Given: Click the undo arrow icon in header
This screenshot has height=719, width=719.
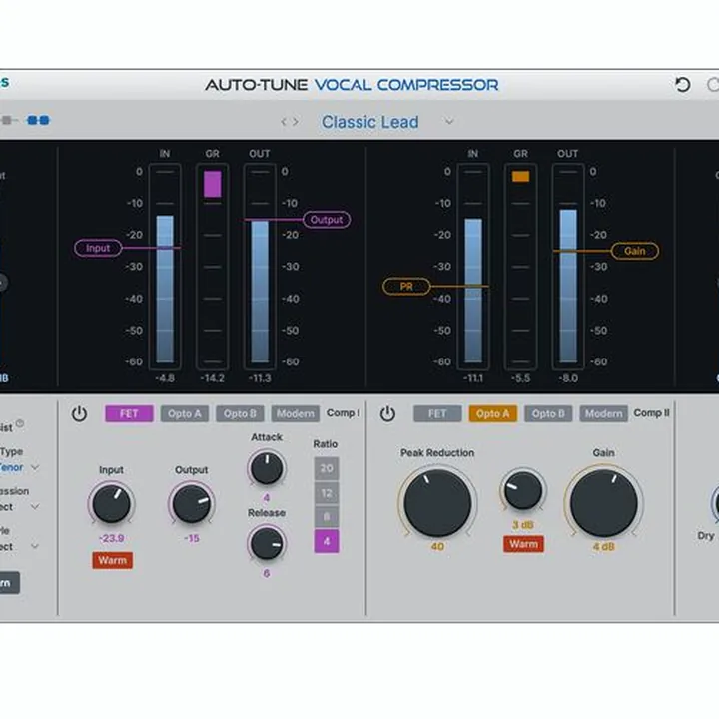Looking at the screenshot, I should [683, 85].
